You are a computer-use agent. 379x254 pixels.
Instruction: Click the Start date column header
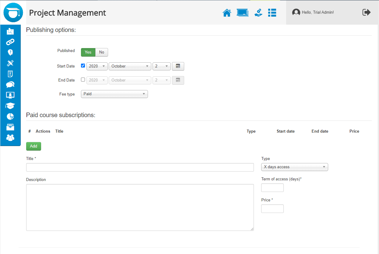pos(286,131)
